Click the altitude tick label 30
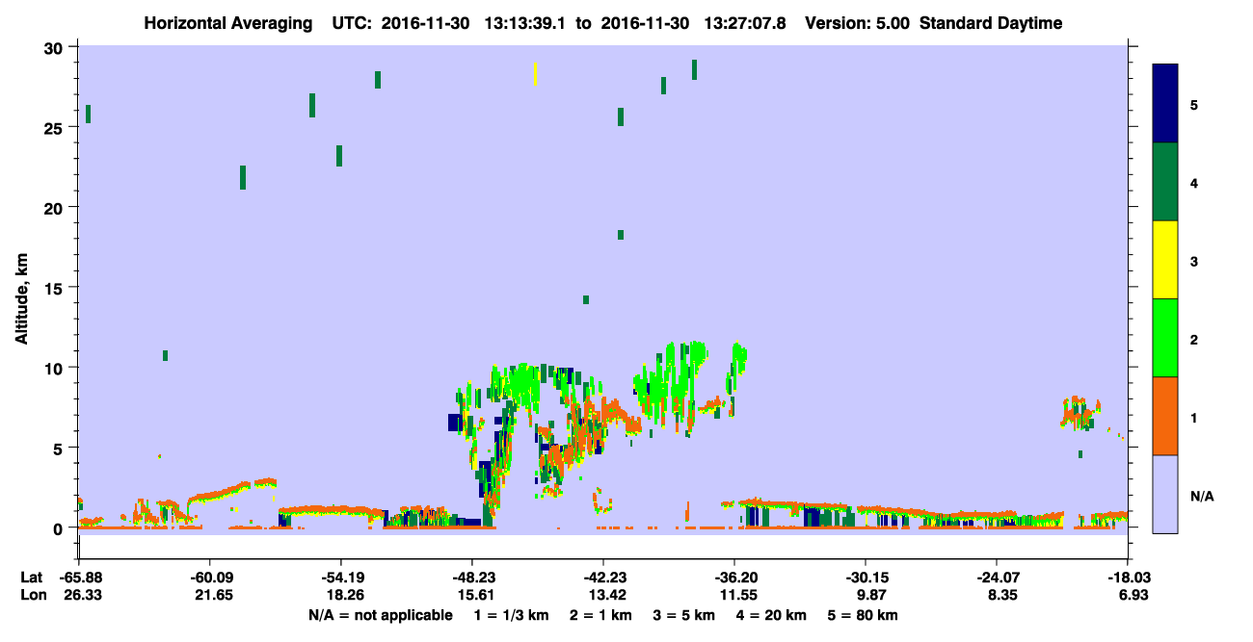 click(56, 47)
